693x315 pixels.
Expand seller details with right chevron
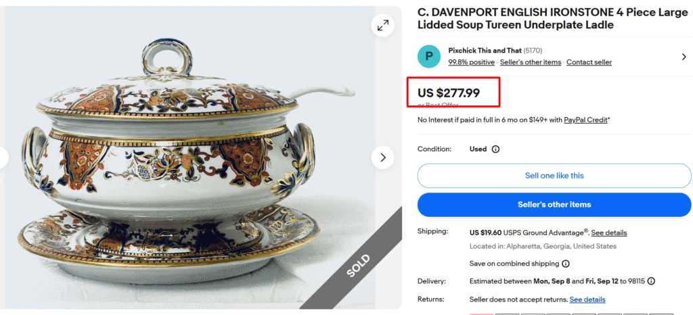684,57
